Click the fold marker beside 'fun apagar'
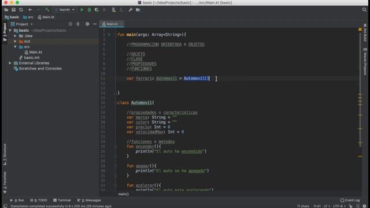The height and width of the screenshot is (208, 370). (x=116, y=166)
